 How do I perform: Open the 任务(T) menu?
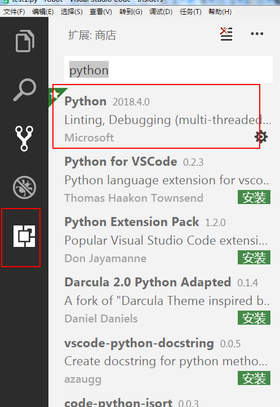[190, 12]
